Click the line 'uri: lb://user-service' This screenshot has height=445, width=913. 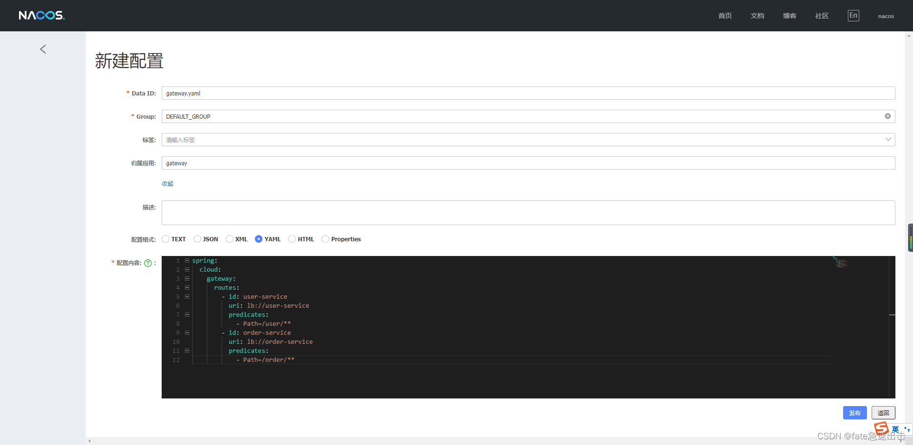click(269, 306)
